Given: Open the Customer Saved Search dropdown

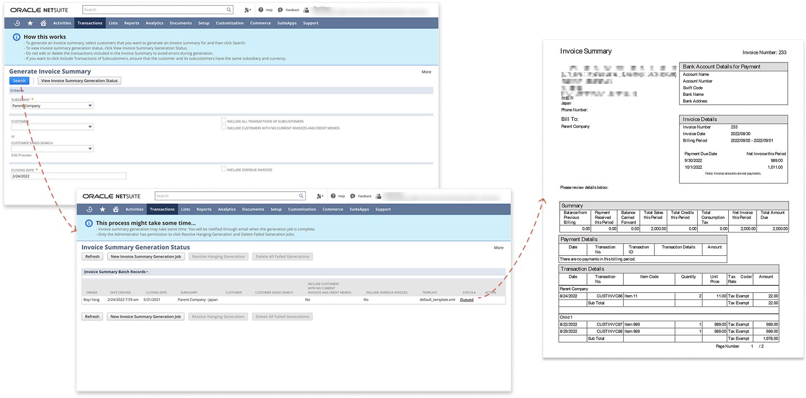Looking at the screenshot, I should (52, 149).
